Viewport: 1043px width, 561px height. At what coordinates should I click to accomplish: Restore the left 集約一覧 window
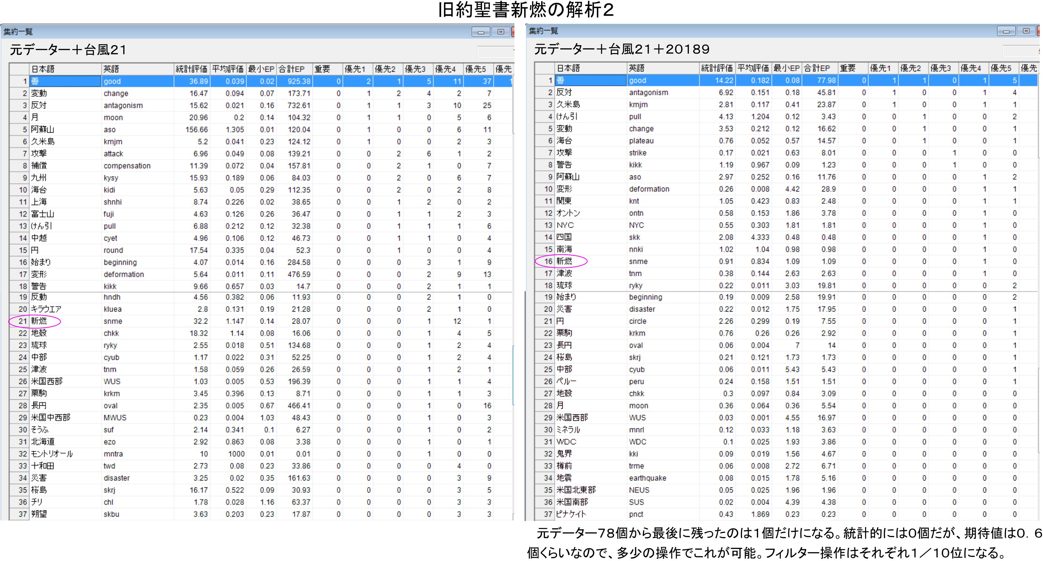(501, 32)
